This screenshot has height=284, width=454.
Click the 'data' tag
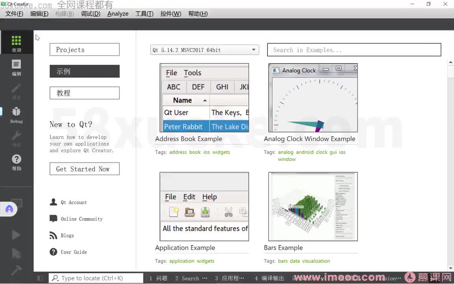(x=295, y=261)
